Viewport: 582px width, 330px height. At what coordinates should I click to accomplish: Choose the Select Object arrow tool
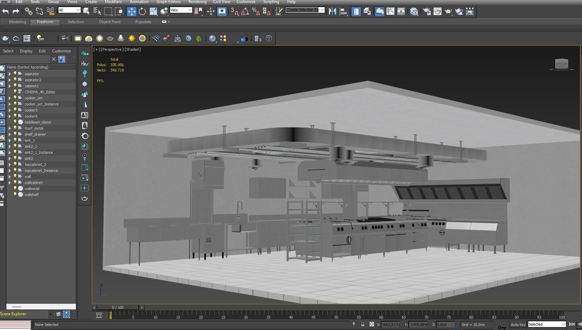86,11
